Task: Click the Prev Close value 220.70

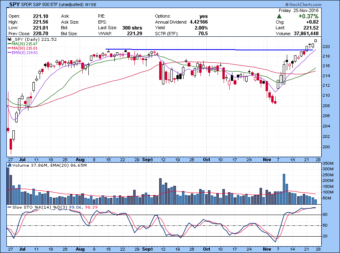Action: pos(40,34)
